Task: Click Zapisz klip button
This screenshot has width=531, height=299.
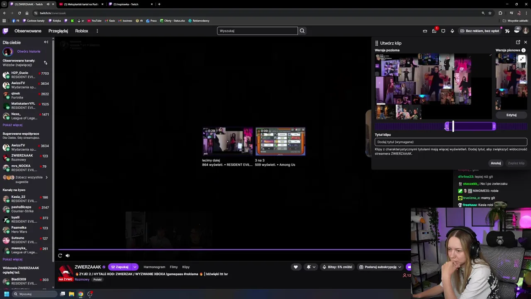Action: coord(516,163)
